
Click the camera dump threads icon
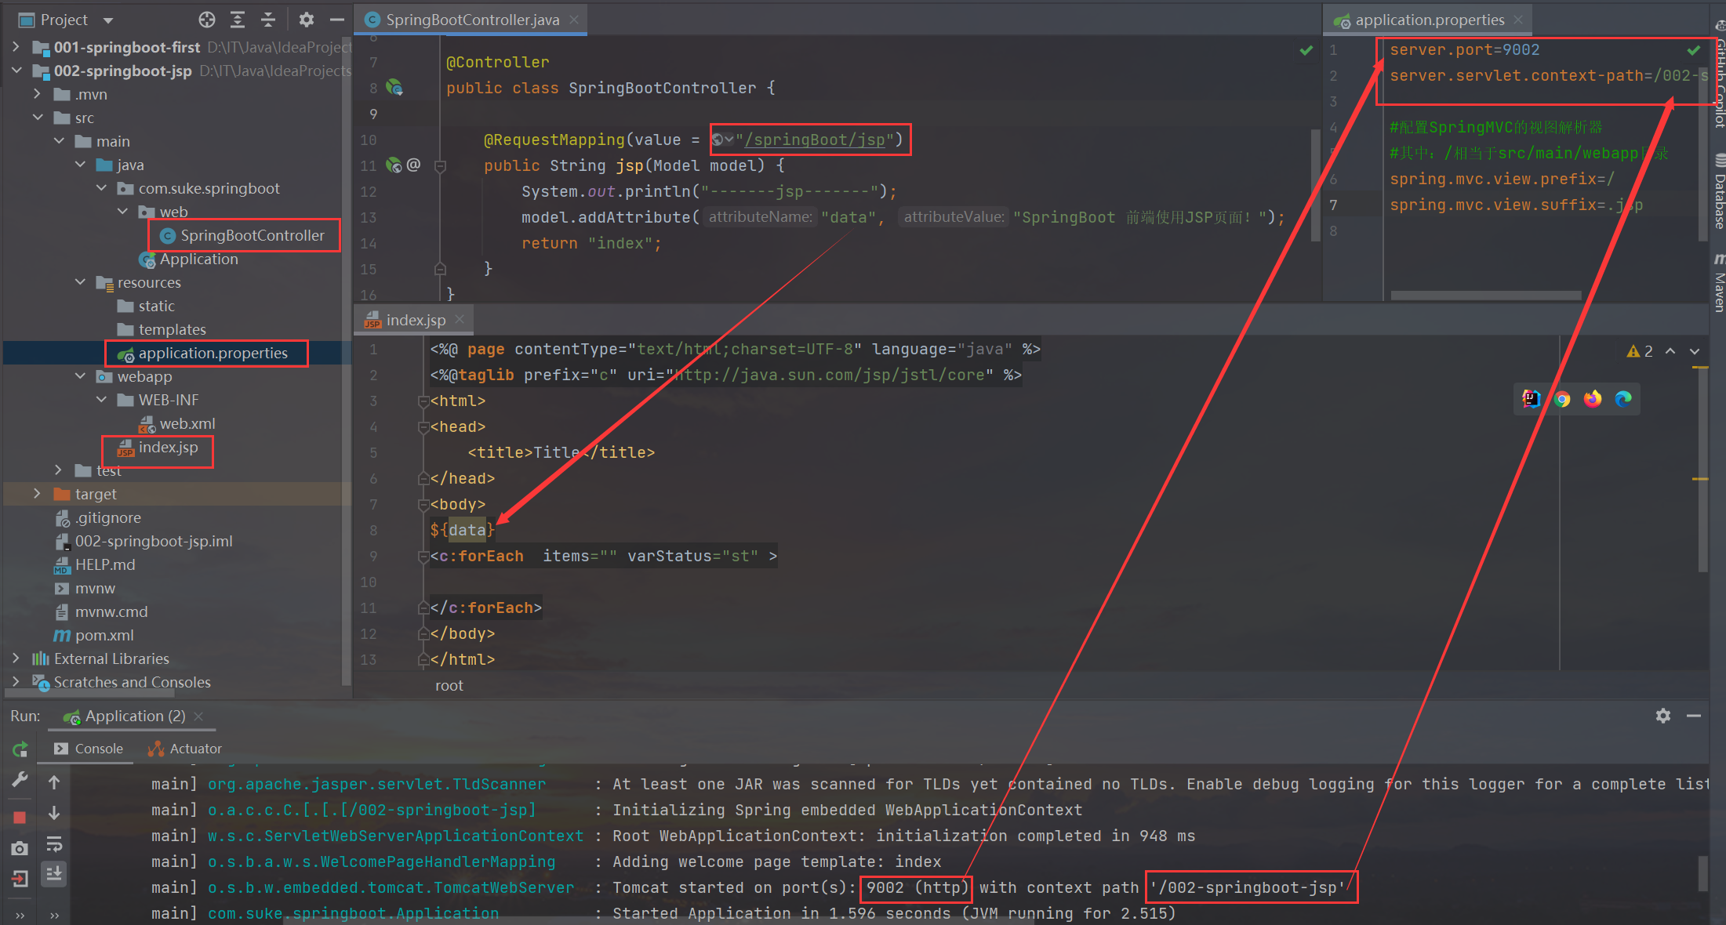[x=20, y=848]
